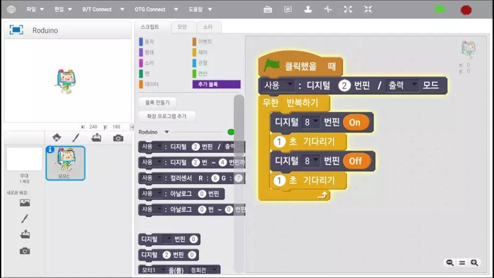
Task: Click the keyboard icon in top bar
Action: 268,9
